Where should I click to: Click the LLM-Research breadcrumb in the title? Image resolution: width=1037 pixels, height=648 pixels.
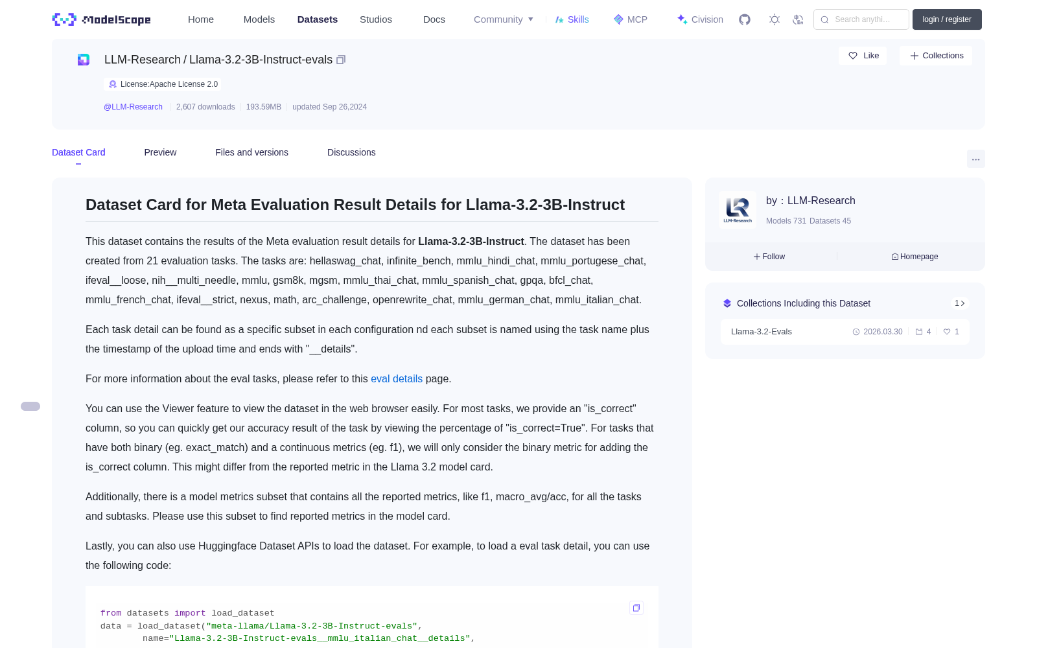(143, 60)
